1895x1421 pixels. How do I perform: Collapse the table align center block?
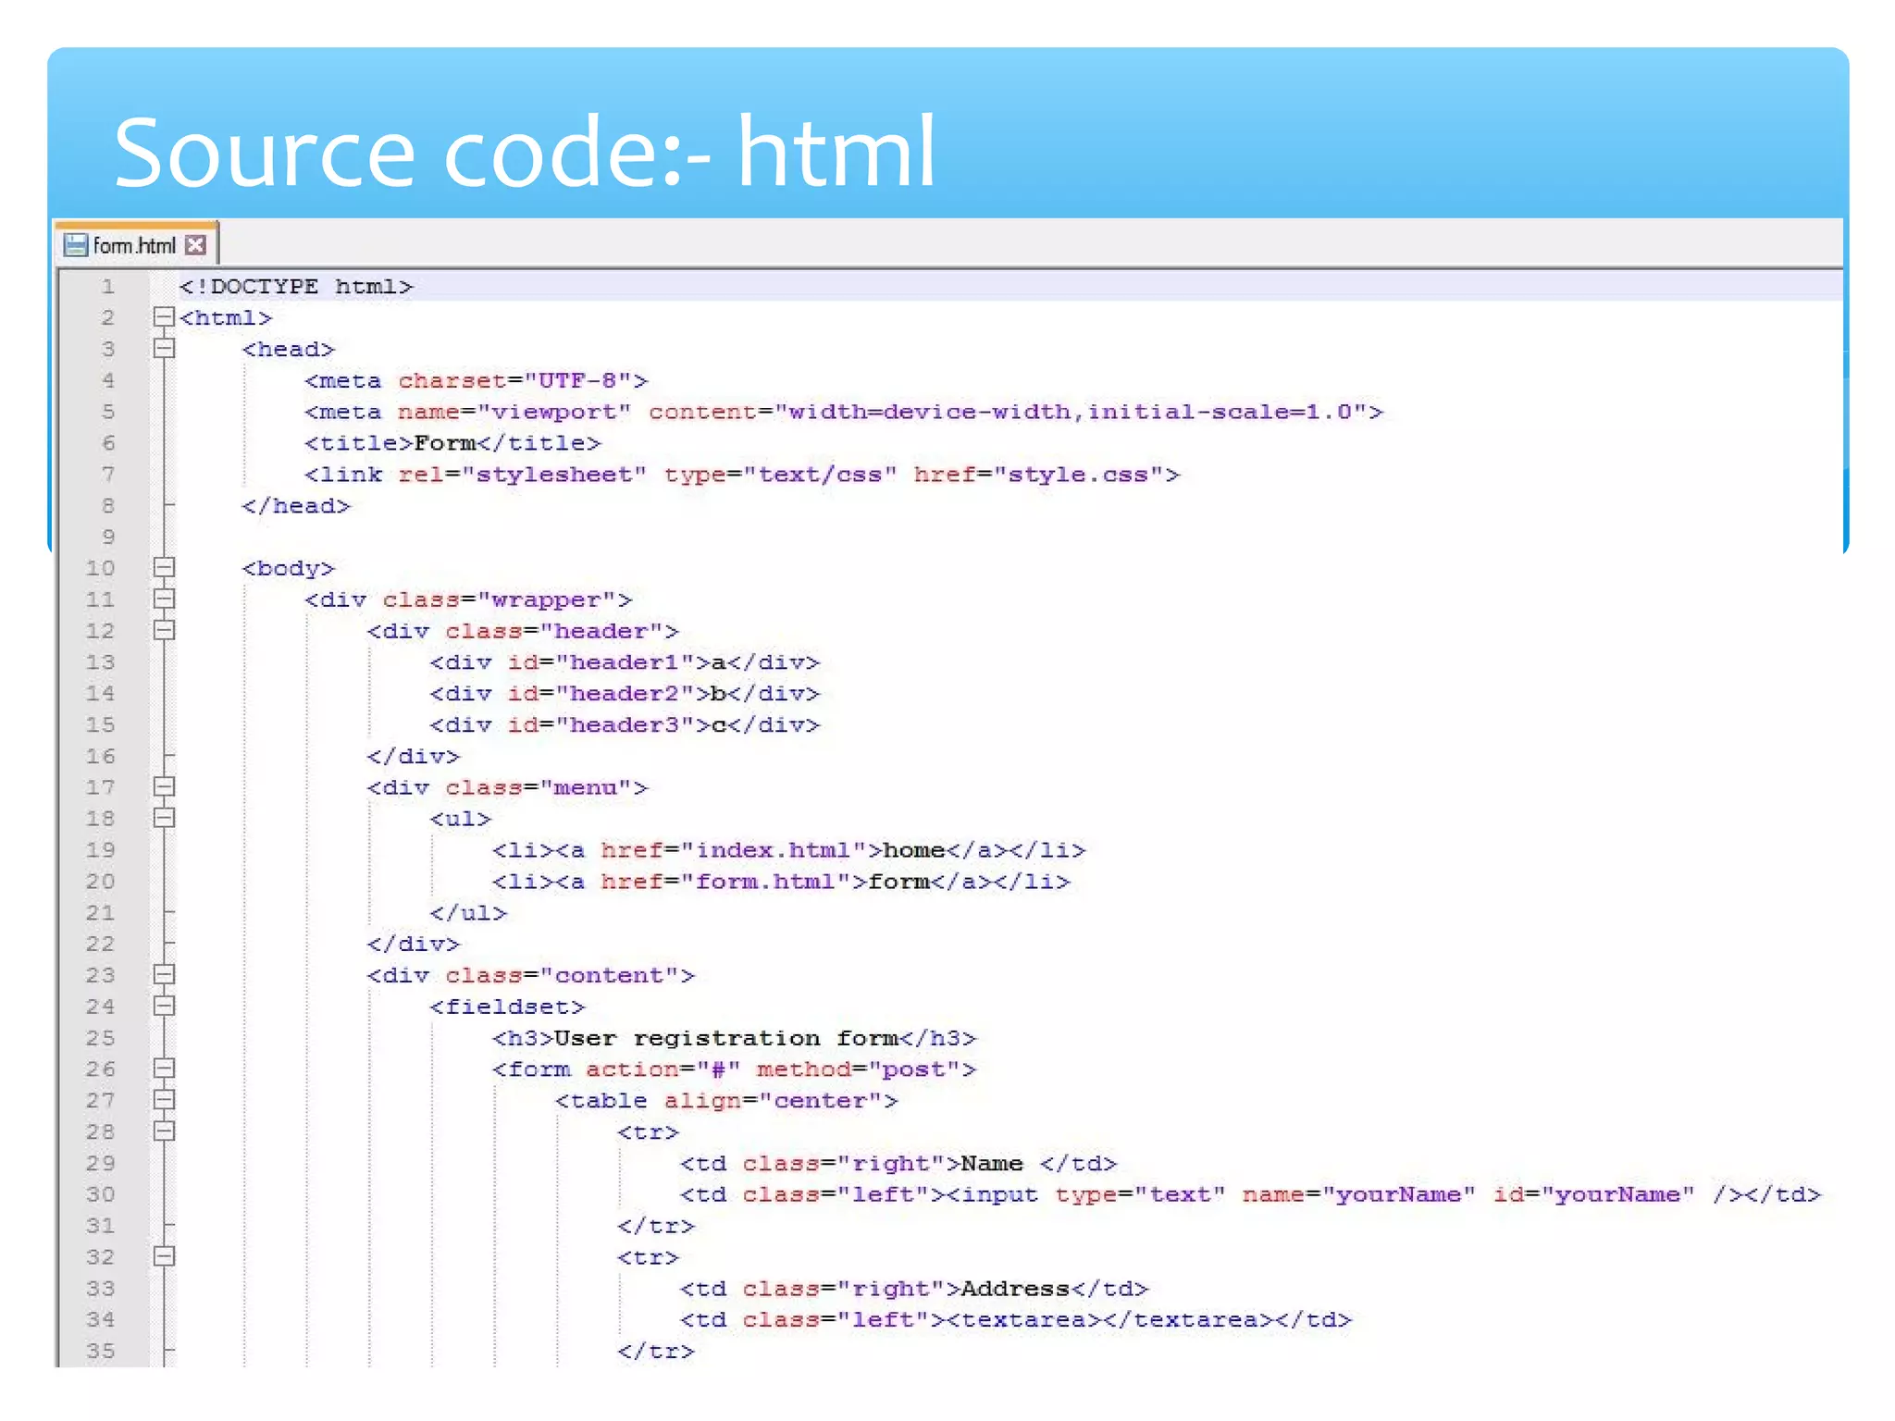point(164,1100)
